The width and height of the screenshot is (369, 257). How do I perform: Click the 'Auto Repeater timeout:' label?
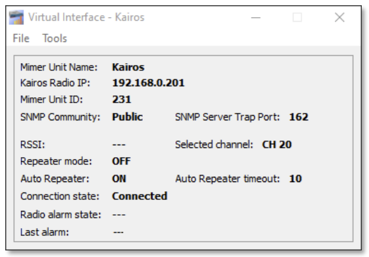[228, 179]
